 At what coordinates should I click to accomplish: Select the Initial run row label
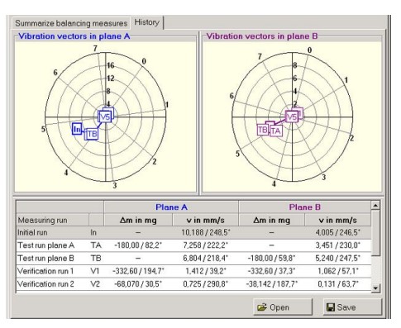pos(32,232)
